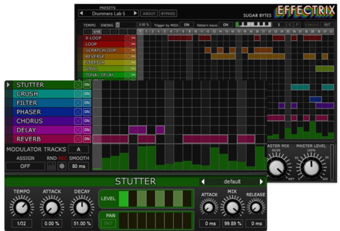Toggle the REVERB track ON button
Screen dimensions: 340x231
(x=87, y=139)
